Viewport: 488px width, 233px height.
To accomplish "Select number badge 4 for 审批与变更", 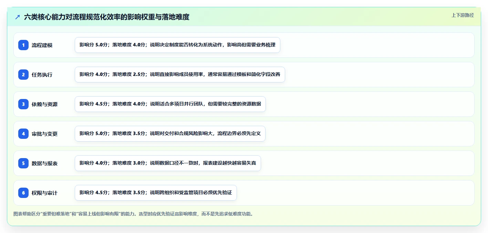I will pyautogui.click(x=23, y=134).
